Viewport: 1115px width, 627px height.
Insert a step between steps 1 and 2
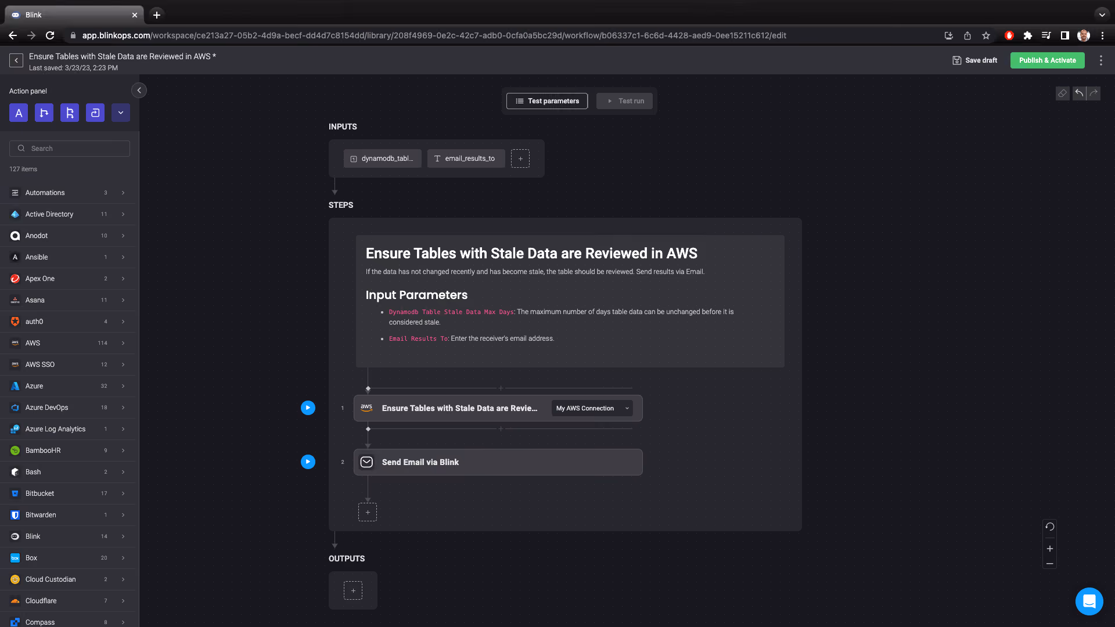point(501,429)
